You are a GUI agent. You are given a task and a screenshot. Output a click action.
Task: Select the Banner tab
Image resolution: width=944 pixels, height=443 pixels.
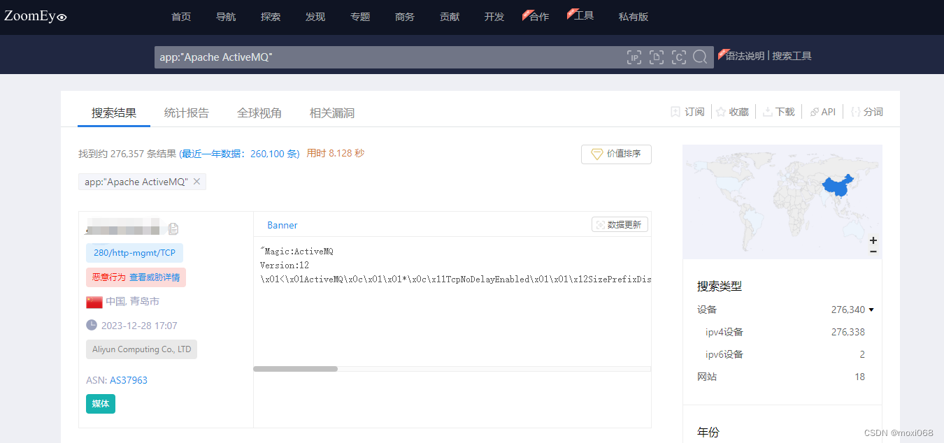tap(283, 225)
